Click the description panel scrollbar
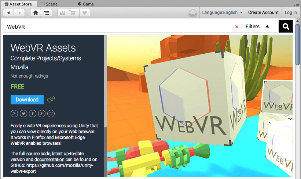 (x=105, y=81)
